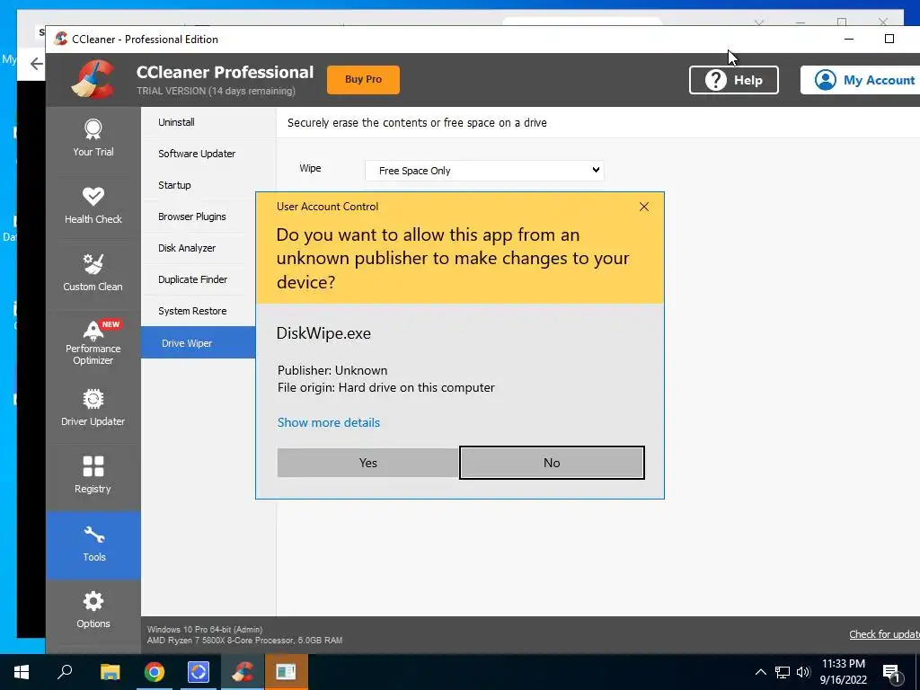Open Performance Optimizer section

tap(93, 343)
